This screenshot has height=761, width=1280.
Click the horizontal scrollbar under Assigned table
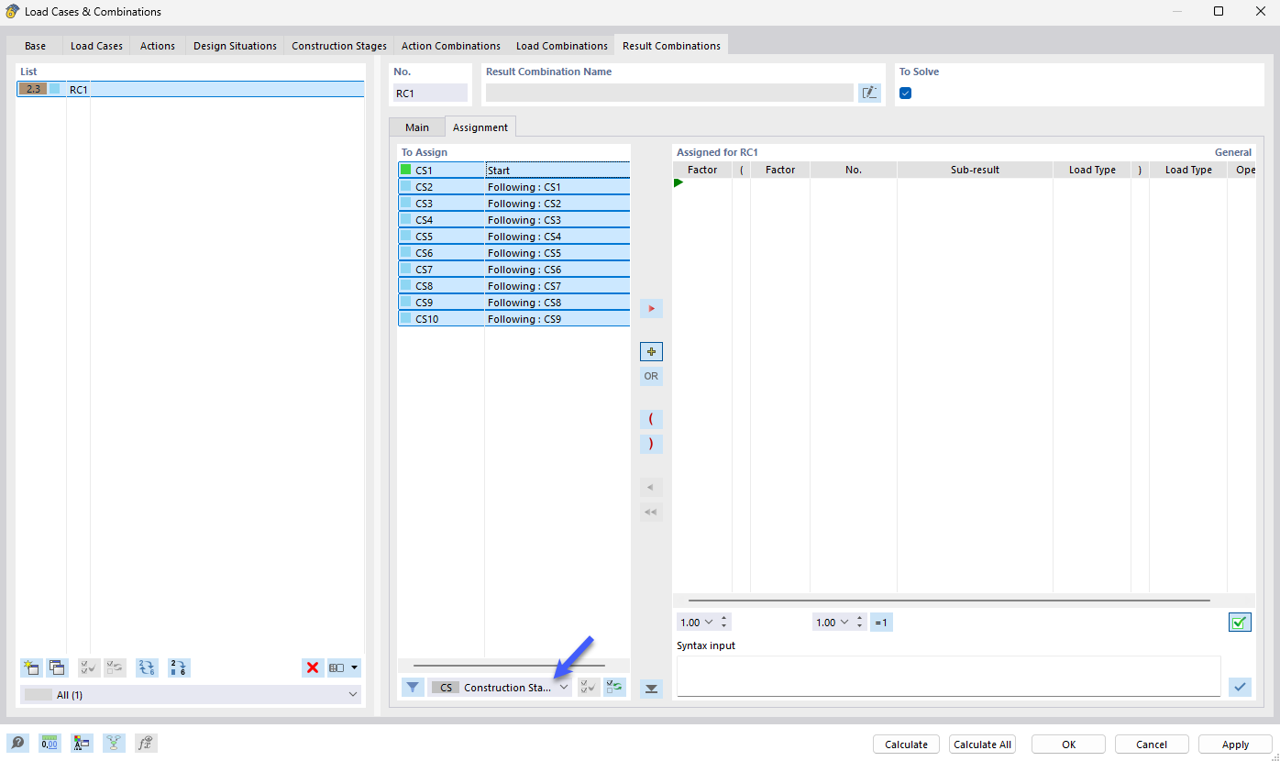pyautogui.click(x=949, y=601)
